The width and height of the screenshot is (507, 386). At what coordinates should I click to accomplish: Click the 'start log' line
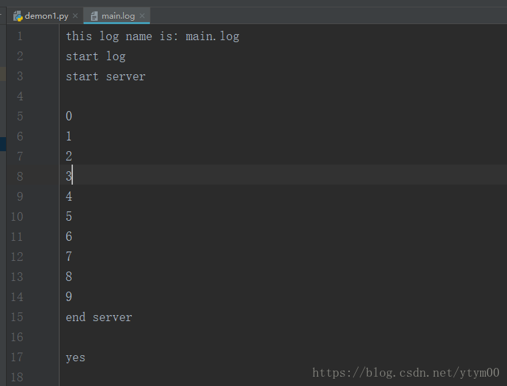coord(96,56)
